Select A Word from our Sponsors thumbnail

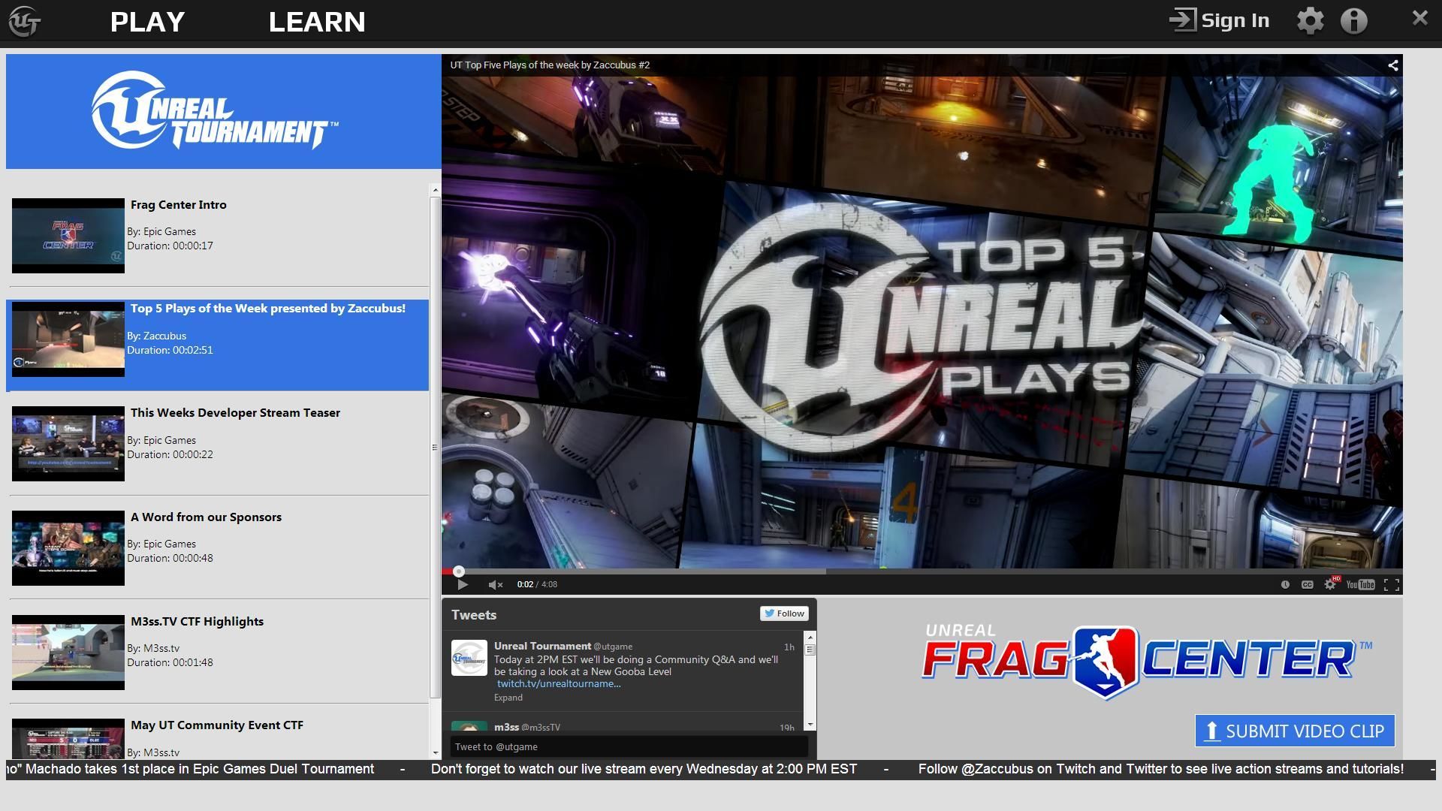coord(68,548)
